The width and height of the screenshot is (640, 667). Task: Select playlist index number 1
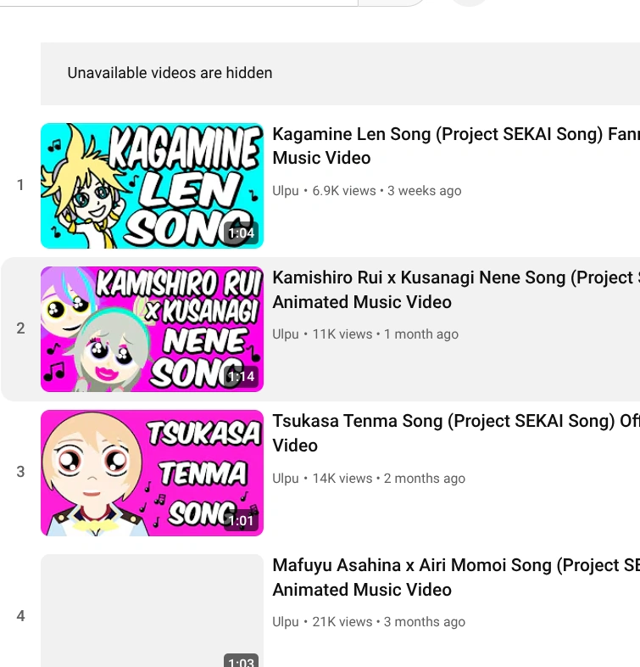point(20,185)
